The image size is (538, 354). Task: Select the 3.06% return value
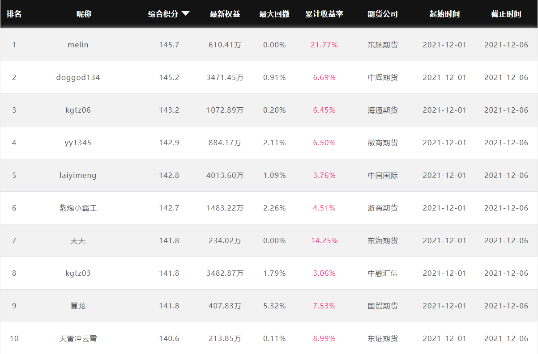[325, 273]
